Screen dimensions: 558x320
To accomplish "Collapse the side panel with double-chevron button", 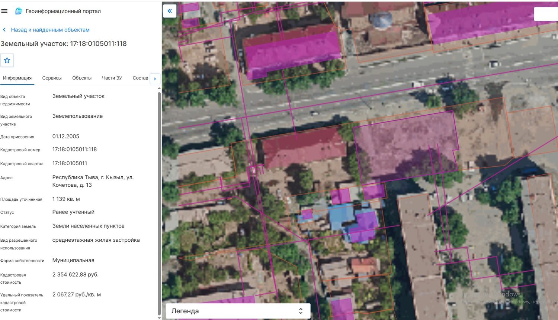I will 170,11.
